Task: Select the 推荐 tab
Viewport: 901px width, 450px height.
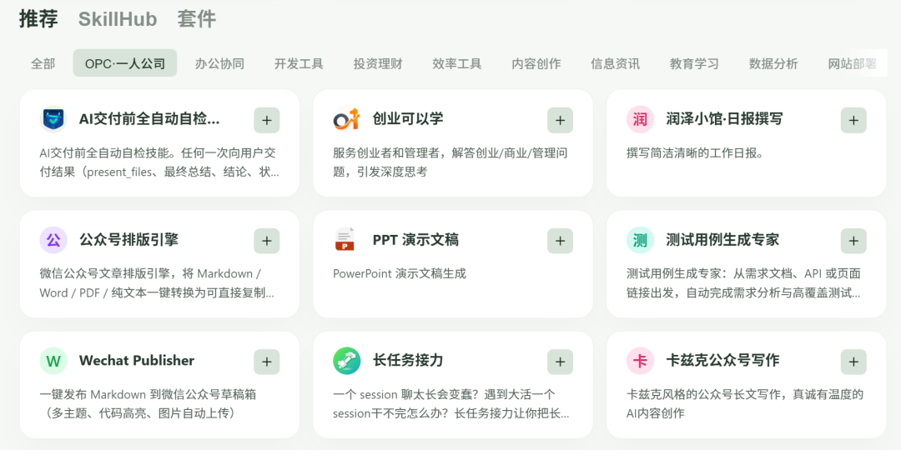Action: pyautogui.click(x=38, y=19)
